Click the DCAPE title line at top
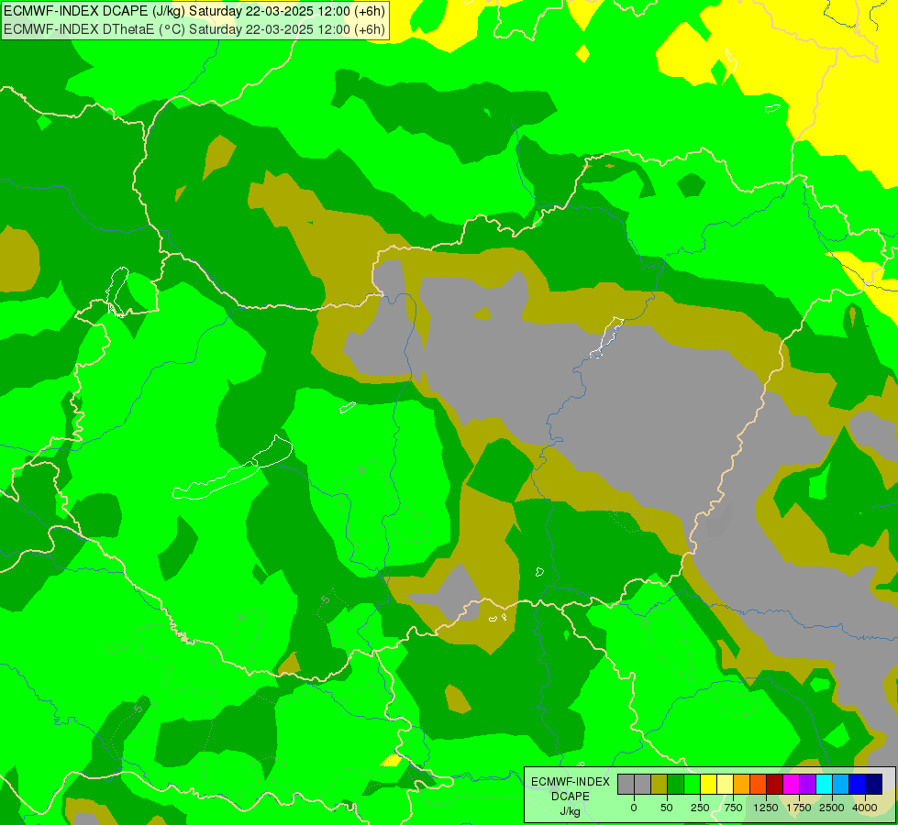The image size is (898, 825). (194, 11)
